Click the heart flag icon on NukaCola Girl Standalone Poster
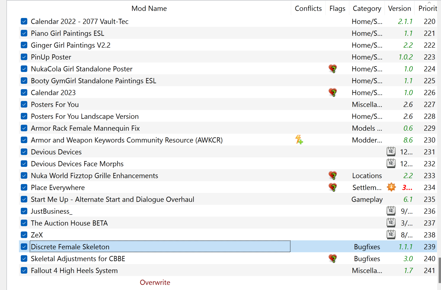The image size is (441, 290). pos(333,69)
